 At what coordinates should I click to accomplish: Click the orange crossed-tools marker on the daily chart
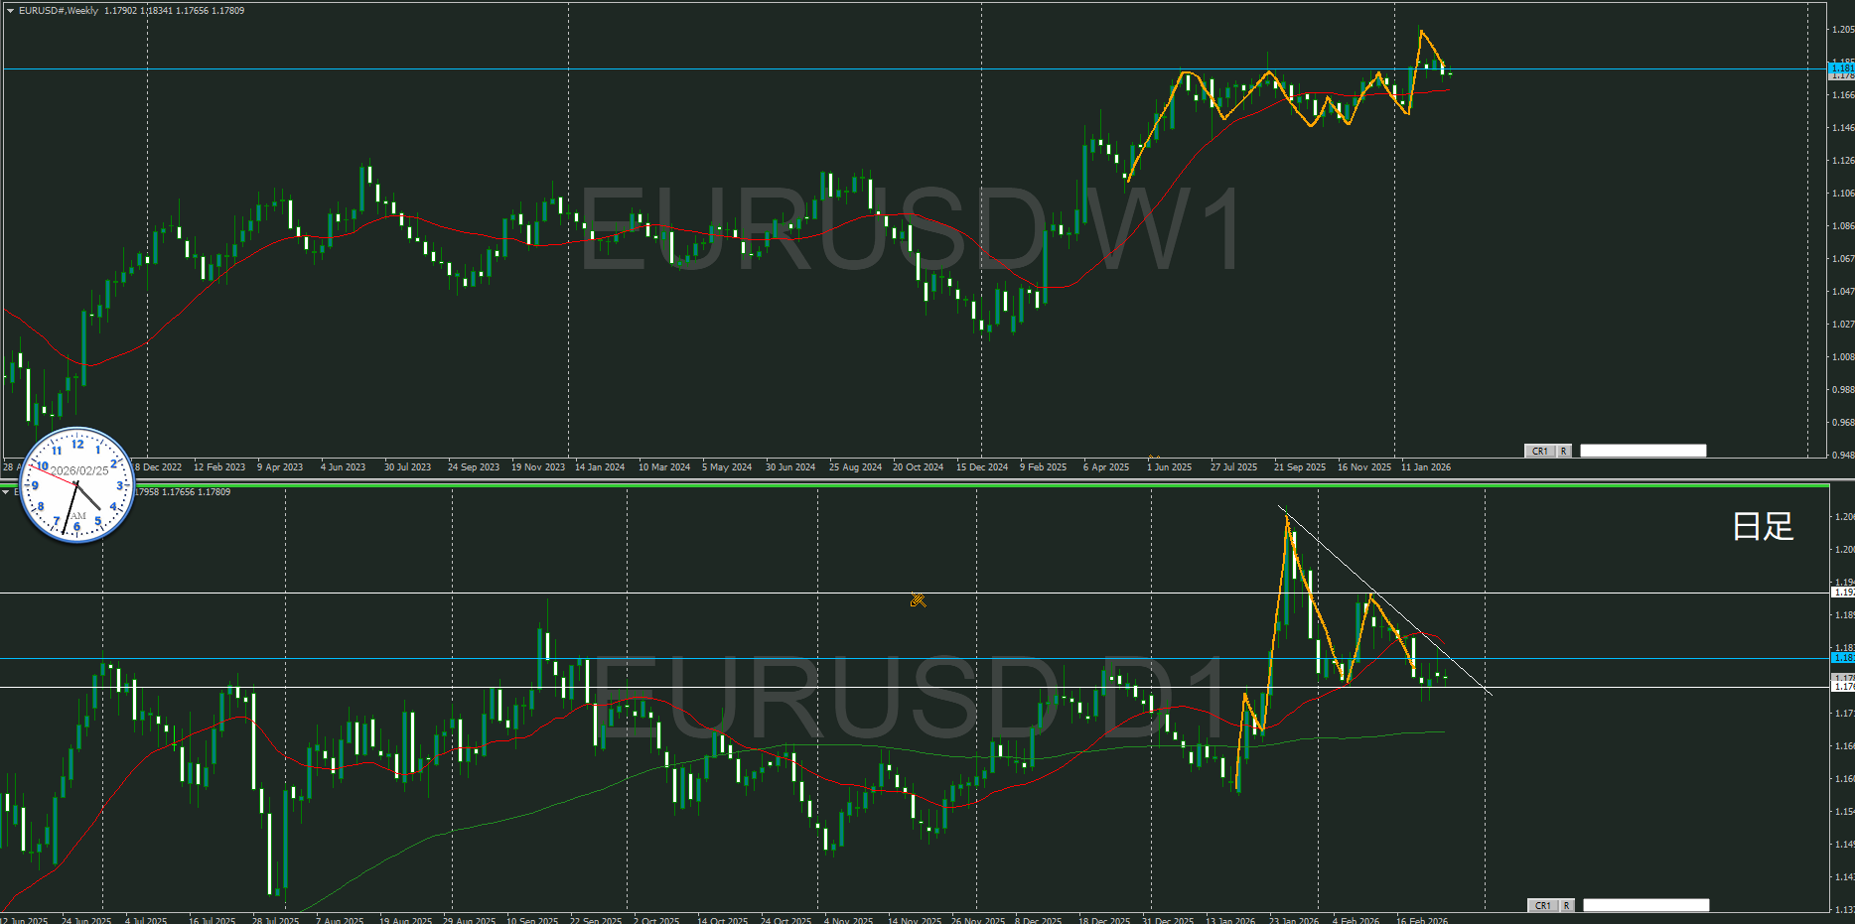[x=918, y=599]
